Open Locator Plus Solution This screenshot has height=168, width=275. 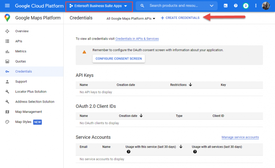pyautogui.click(x=31, y=92)
